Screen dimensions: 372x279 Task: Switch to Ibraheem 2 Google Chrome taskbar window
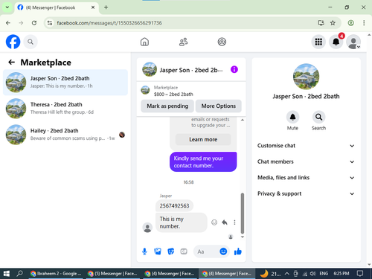tap(56, 274)
